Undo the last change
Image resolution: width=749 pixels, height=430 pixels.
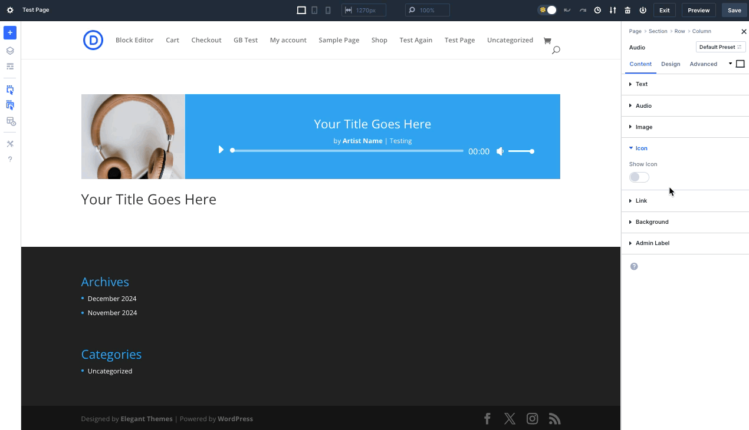[567, 10]
